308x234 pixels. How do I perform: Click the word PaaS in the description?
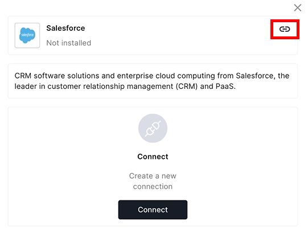click(225, 87)
